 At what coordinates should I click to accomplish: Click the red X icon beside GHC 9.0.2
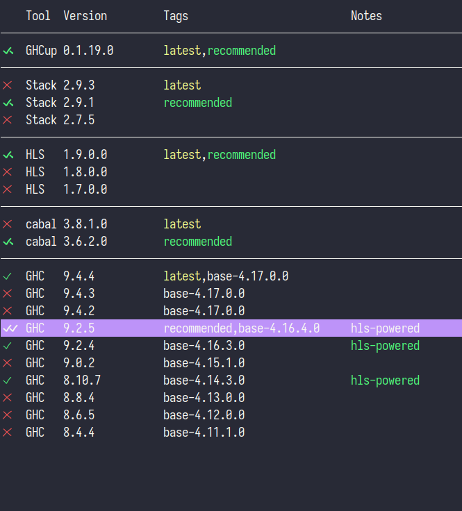(x=7, y=363)
